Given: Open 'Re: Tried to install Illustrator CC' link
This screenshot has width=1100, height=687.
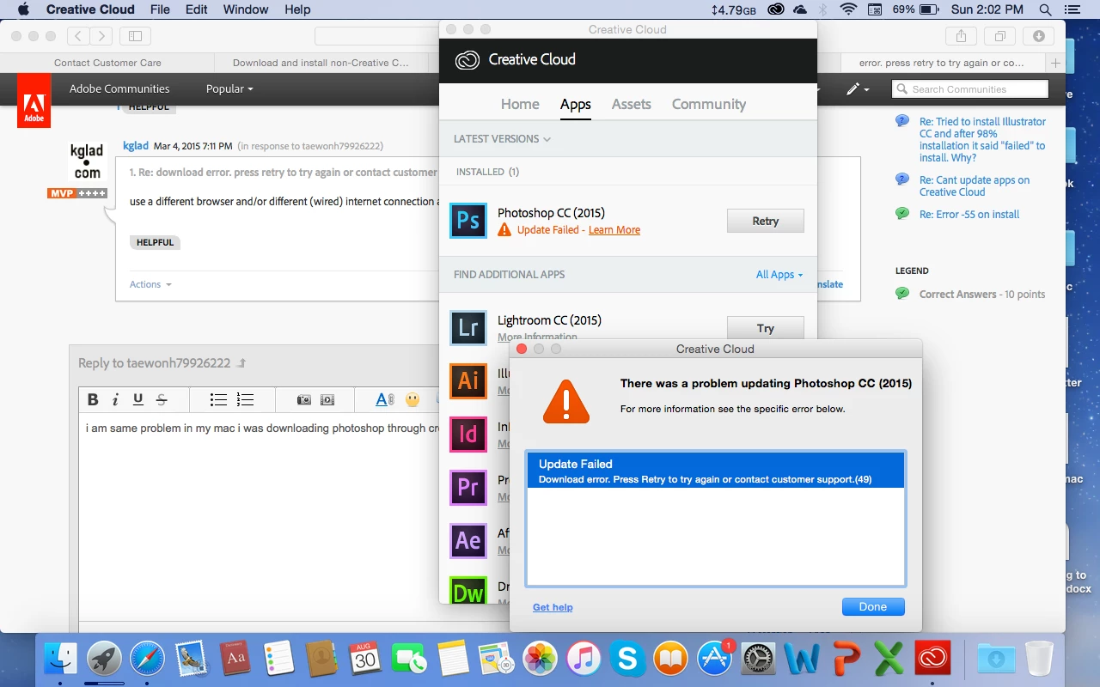Looking at the screenshot, I should coord(983,140).
